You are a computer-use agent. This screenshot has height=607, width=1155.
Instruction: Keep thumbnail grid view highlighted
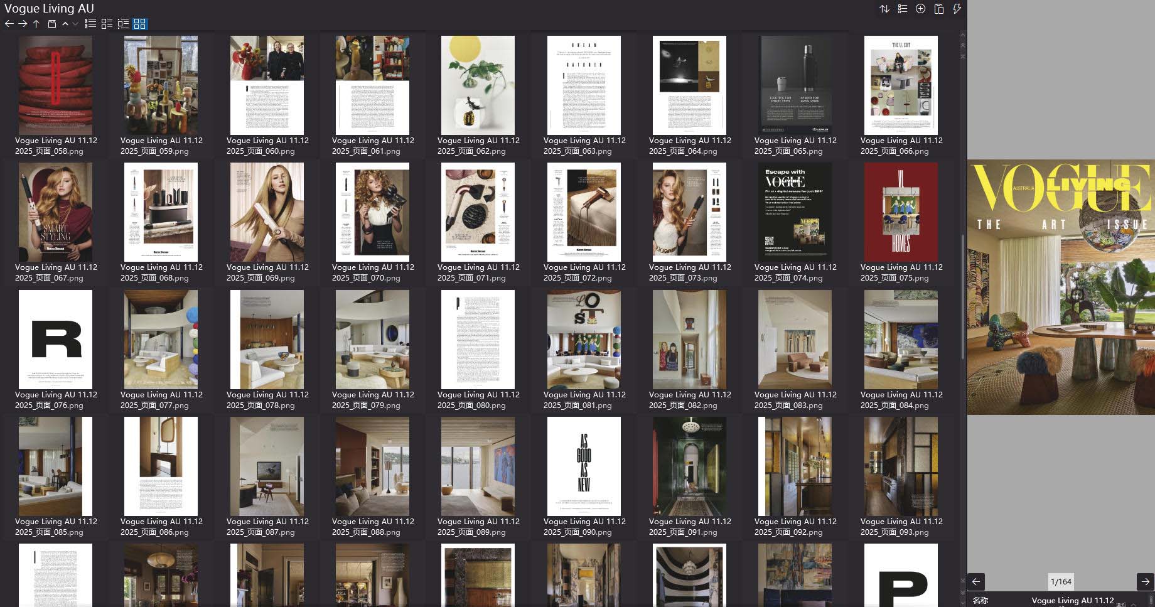(140, 24)
